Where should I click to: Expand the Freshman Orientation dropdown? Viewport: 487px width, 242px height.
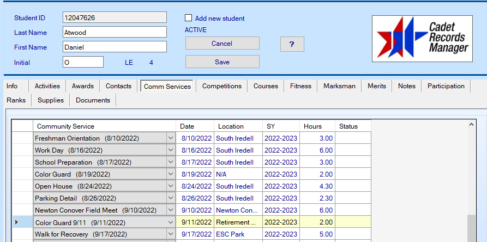pos(171,138)
